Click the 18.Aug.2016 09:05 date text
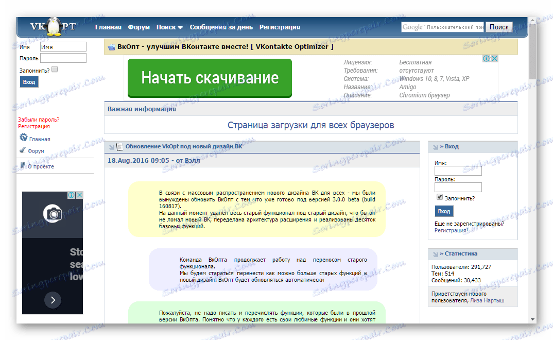553x340 pixels. pyautogui.click(x=138, y=161)
